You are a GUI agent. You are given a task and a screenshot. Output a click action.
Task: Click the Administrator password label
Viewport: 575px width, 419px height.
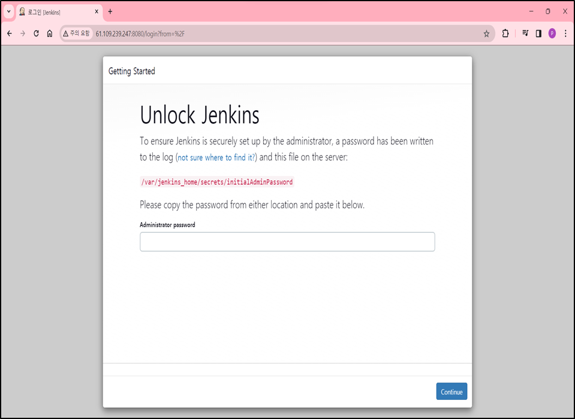(x=167, y=224)
